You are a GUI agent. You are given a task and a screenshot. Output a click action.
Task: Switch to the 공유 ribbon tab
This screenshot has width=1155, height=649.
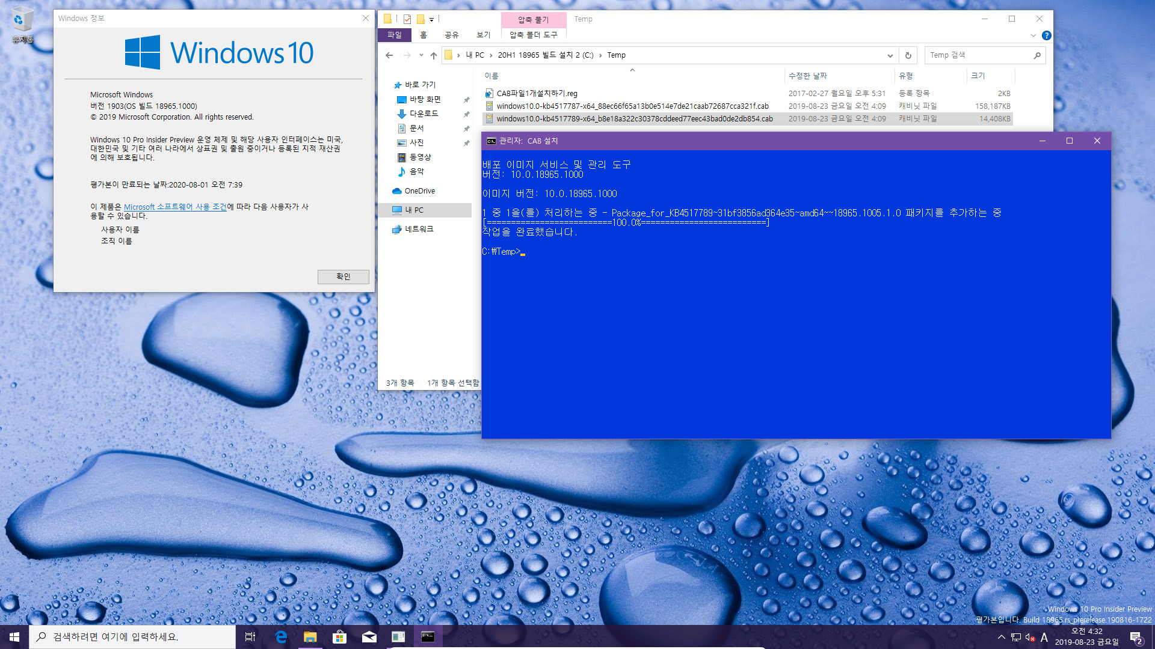click(452, 35)
